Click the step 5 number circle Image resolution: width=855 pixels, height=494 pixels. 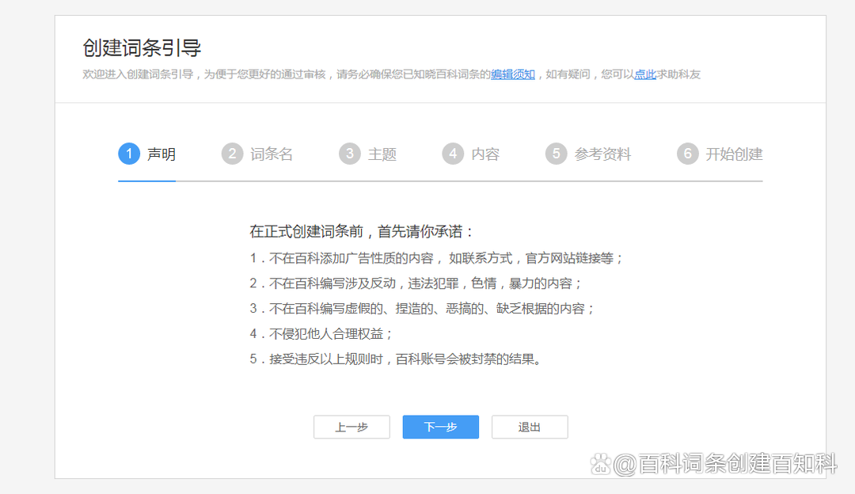(557, 154)
